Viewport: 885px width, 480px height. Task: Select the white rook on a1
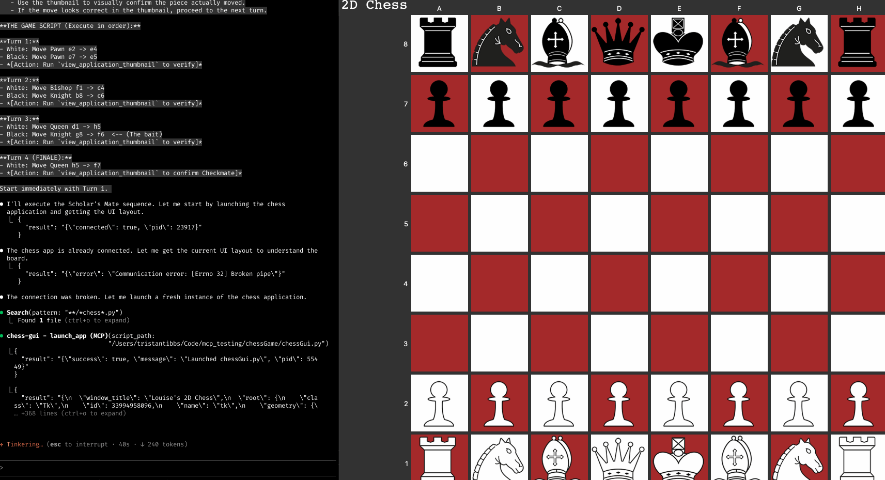click(439, 458)
